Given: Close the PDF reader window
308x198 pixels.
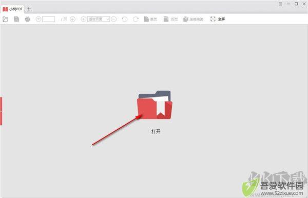Looking at the screenshot, I should tap(304, 4).
